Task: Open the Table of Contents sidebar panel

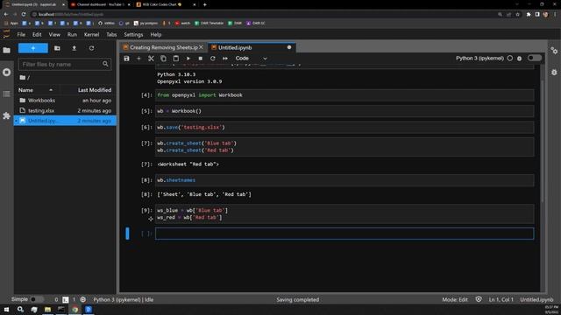Action: point(6,94)
